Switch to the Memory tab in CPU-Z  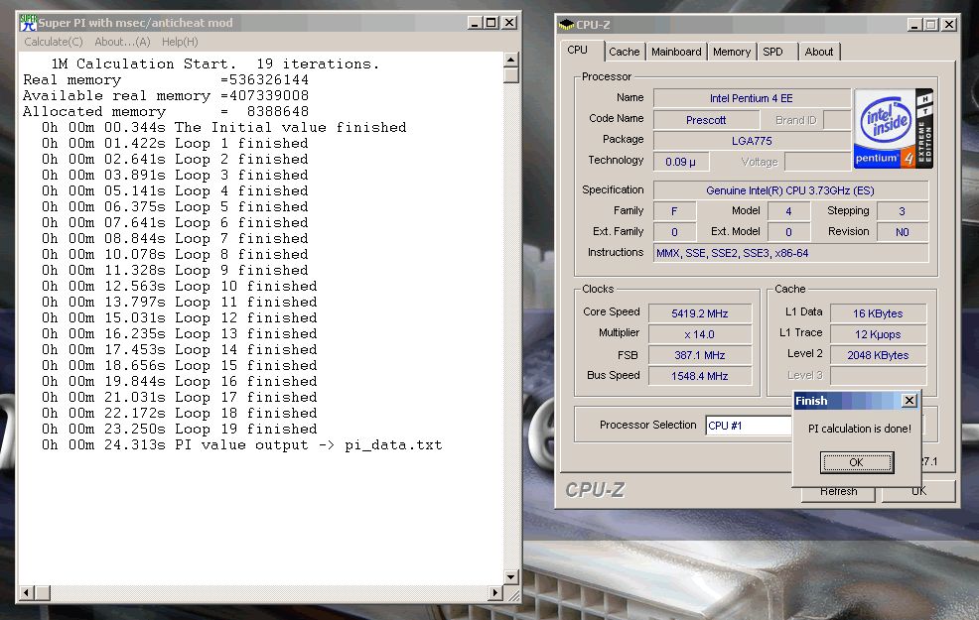(x=732, y=52)
